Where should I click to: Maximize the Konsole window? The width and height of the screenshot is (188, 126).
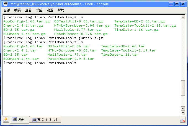click(x=177, y=4)
